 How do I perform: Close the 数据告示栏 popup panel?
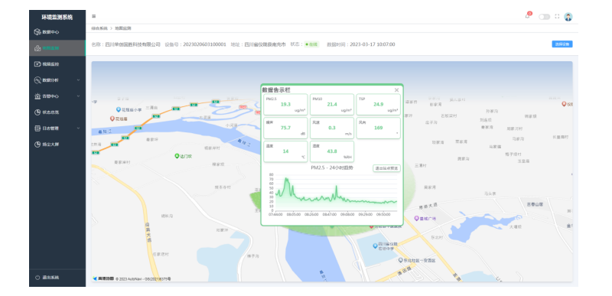396,90
